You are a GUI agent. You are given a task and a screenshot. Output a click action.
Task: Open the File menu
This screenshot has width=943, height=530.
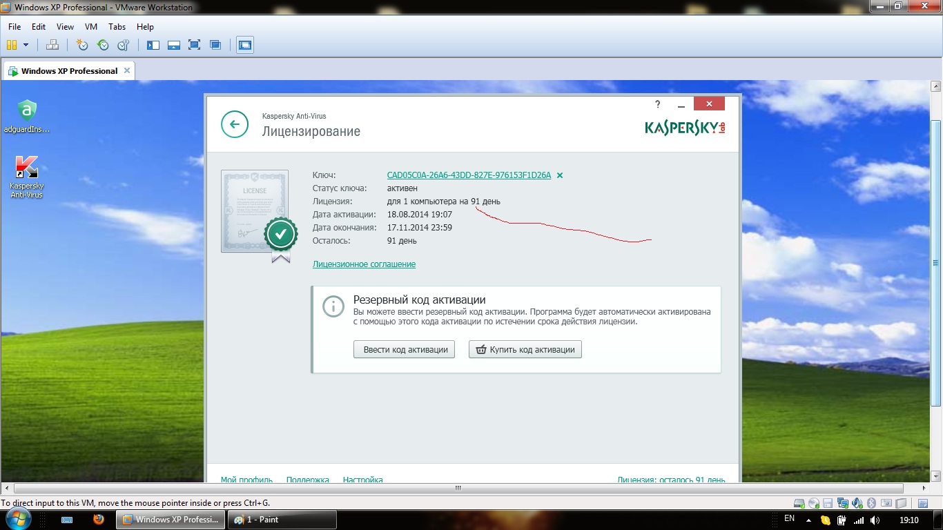(14, 27)
